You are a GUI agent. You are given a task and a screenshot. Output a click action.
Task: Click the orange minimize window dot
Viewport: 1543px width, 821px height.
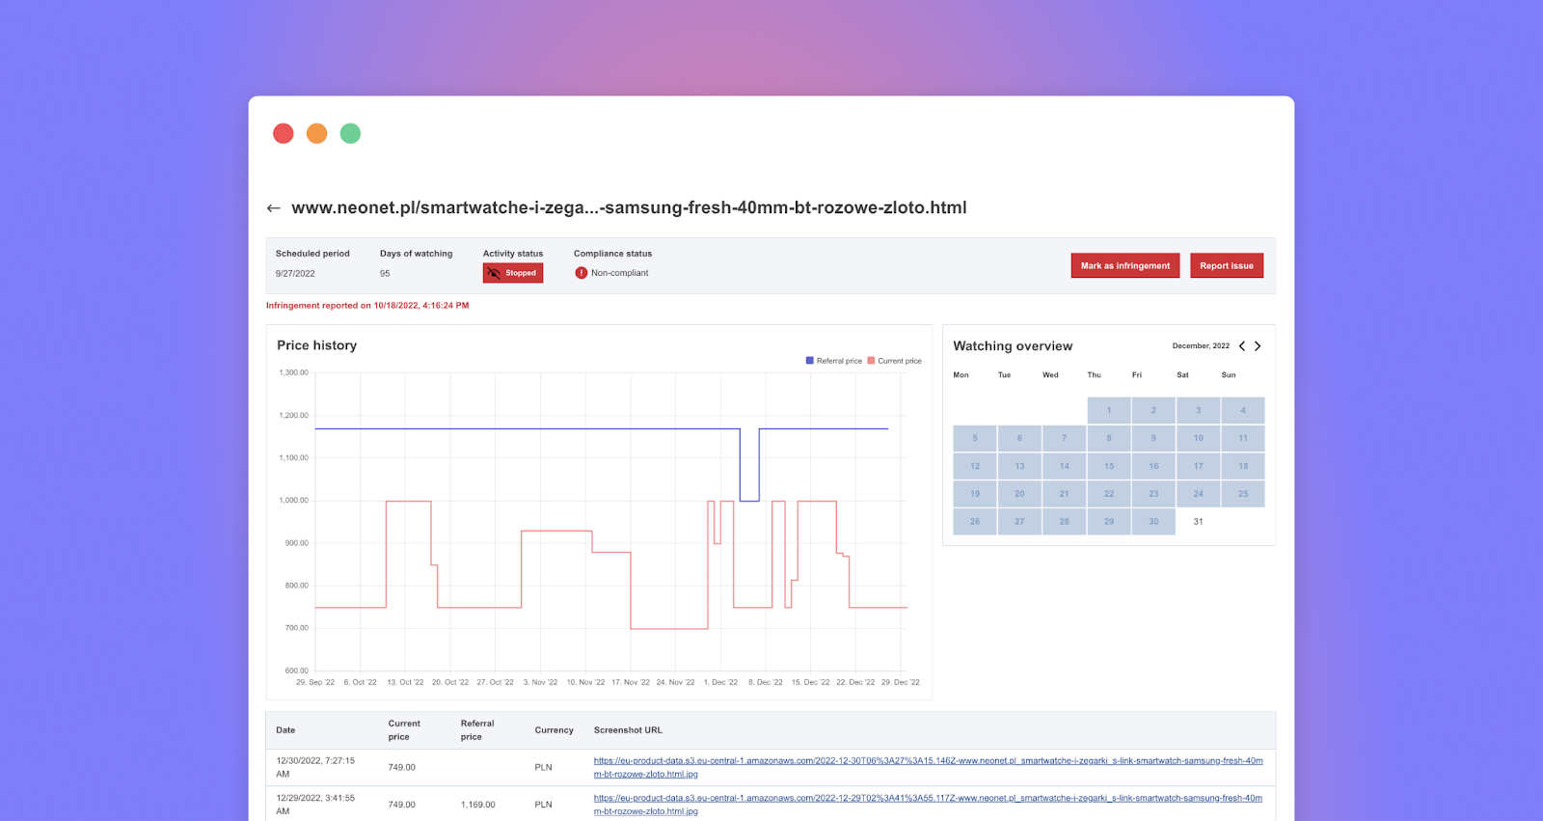tap(317, 133)
